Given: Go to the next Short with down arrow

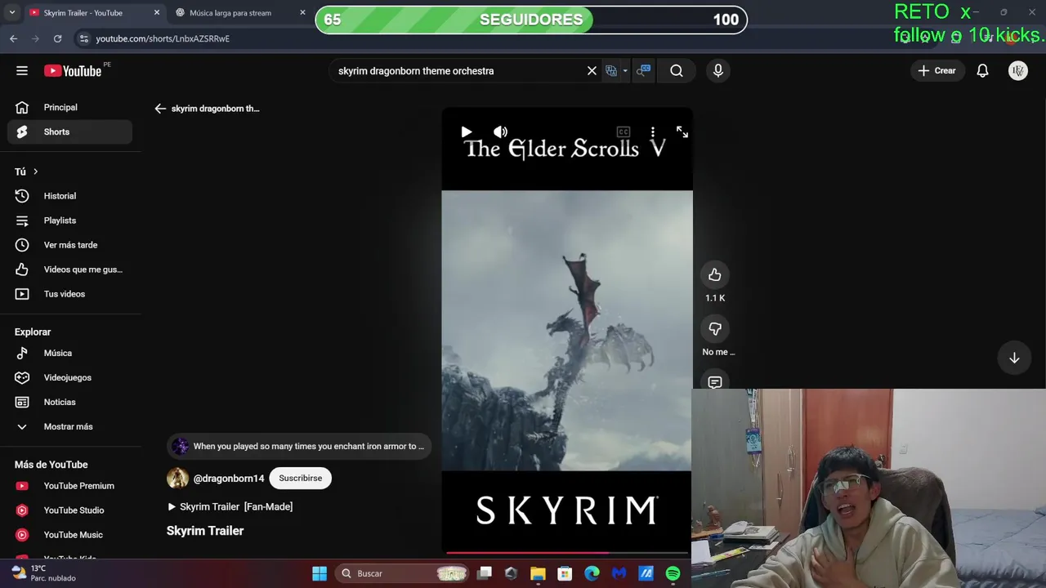Looking at the screenshot, I should [x=1014, y=358].
